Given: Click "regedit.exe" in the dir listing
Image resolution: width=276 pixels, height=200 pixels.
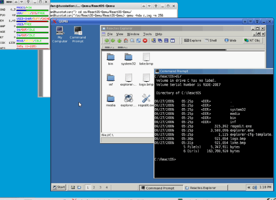Looking at the screenshot, I should pos(241,126).
